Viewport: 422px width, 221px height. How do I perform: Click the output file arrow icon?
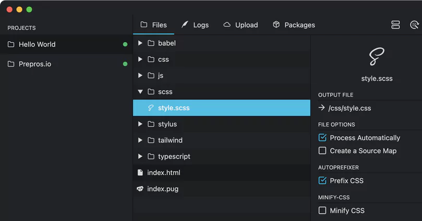[321, 108]
